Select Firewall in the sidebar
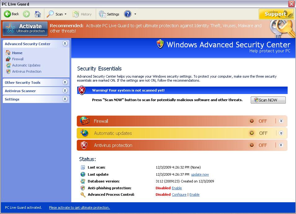The width and height of the screenshot is (296, 214). click(x=18, y=59)
